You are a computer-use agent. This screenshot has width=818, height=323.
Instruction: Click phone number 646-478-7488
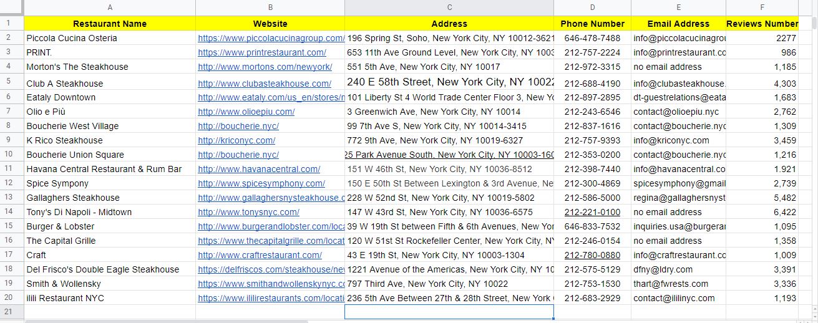(x=592, y=38)
